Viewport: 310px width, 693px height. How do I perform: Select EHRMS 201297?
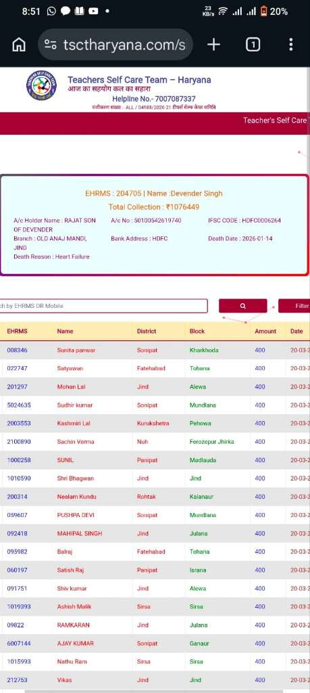pyautogui.click(x=17, y=386)
